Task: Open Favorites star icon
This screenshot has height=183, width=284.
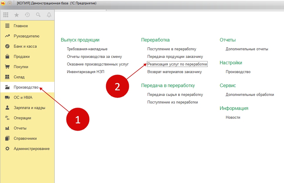Action: (x=16, y=15)
